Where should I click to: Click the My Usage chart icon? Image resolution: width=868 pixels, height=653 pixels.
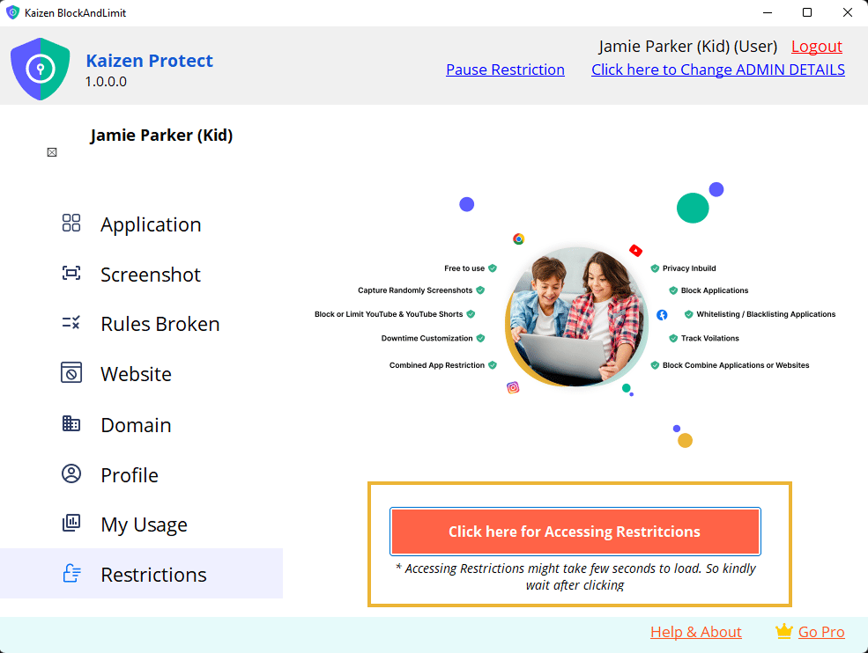(x=71, y=524)
